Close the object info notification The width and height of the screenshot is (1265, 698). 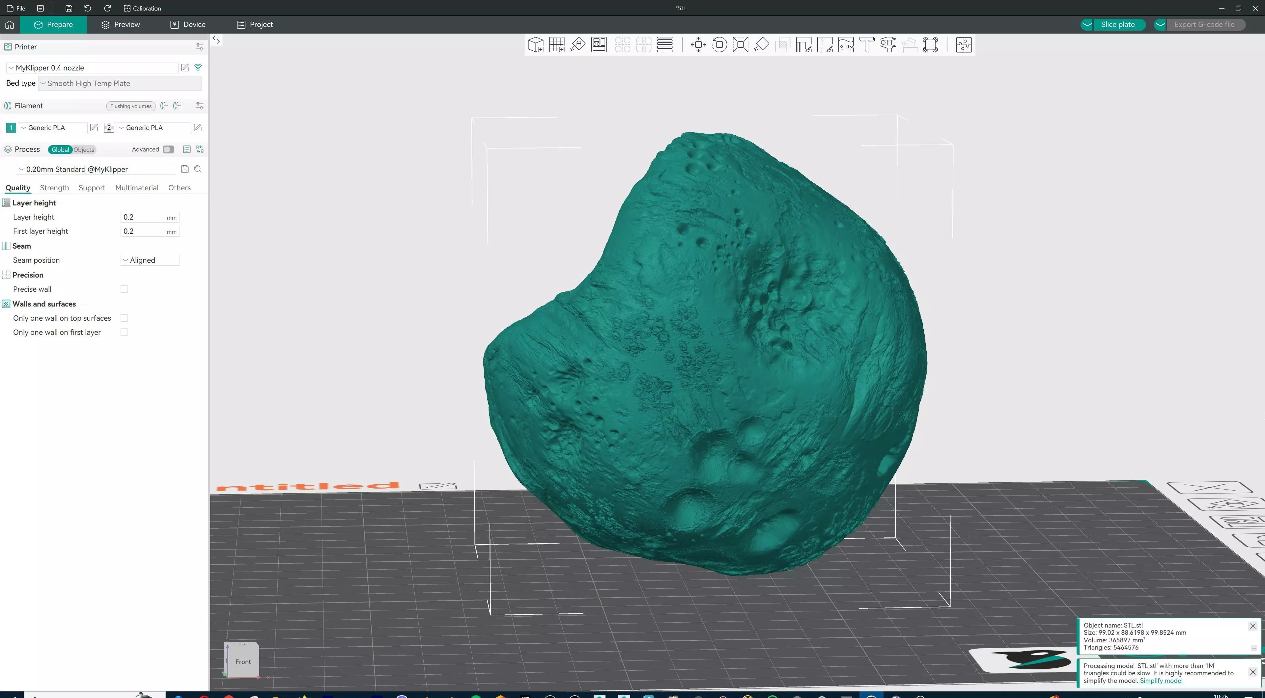(x=1253, y=626)
